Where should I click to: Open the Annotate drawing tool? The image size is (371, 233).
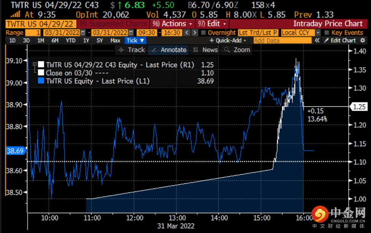coord(169,50)
